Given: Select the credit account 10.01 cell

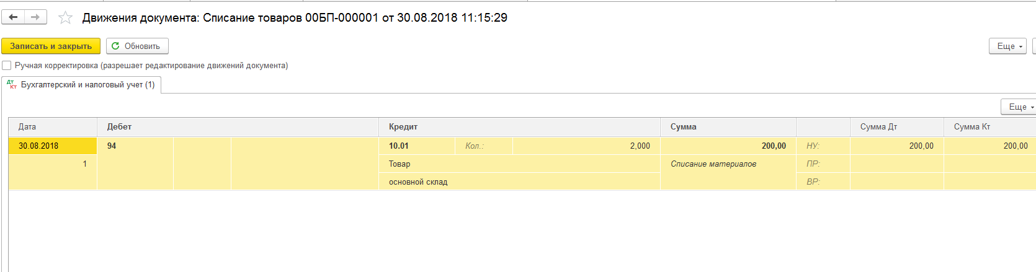Looking at the screenshot, I should point(399,146).
